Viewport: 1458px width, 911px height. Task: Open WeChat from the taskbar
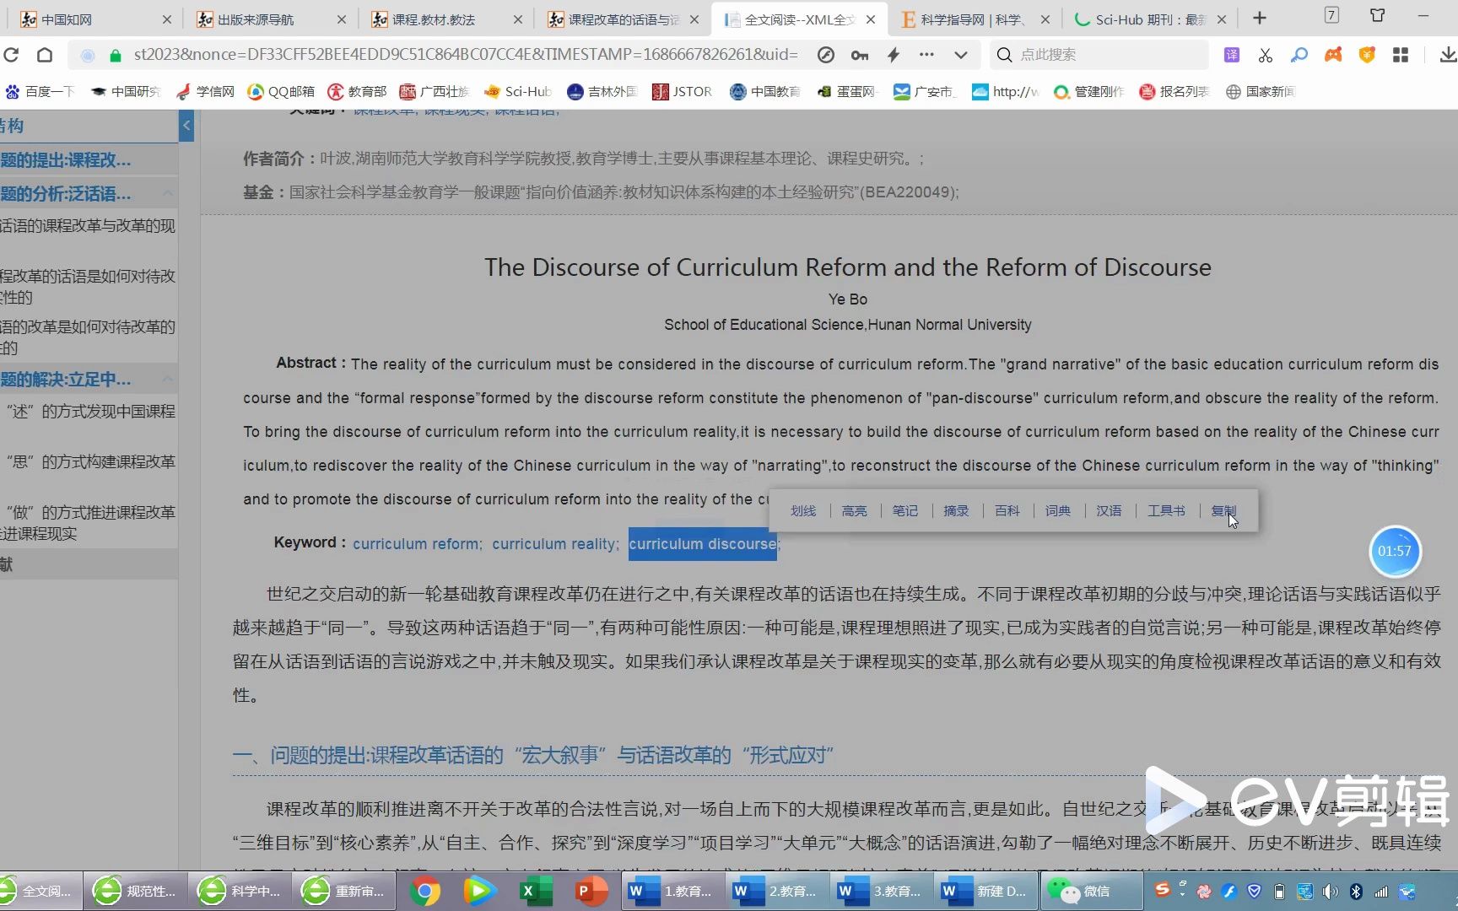pyautogui.click(x=1088, y=891)
